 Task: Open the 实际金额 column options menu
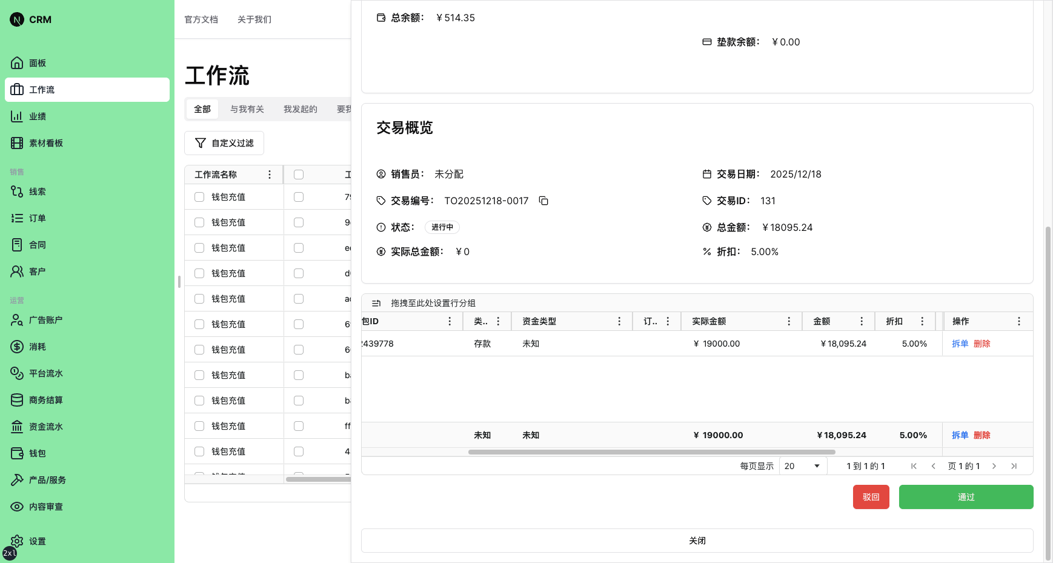coord(789,321)
